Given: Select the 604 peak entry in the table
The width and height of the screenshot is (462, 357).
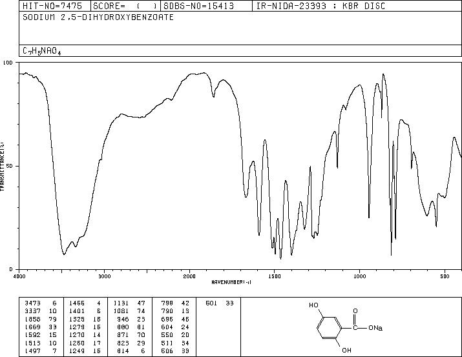Looking at the screenshot, I should [x=174, y=327].
